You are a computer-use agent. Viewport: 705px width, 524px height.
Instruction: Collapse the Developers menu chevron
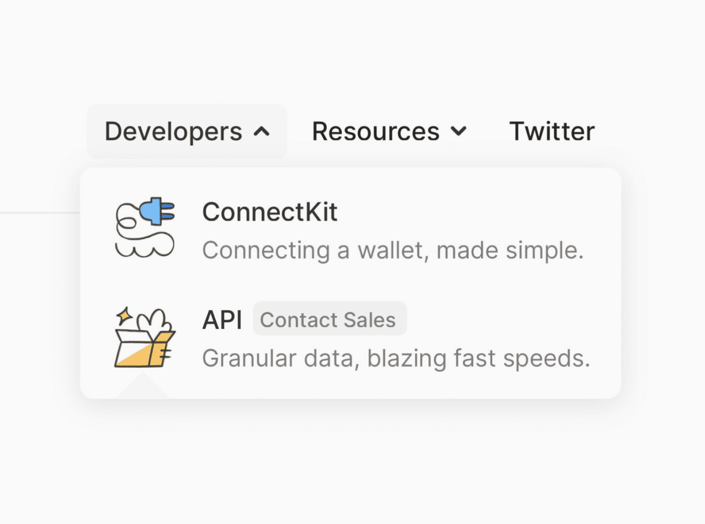point(262,132)
